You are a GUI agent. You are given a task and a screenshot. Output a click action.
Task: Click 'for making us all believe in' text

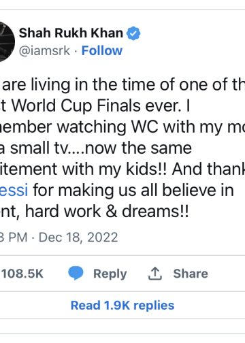(133, 190)
